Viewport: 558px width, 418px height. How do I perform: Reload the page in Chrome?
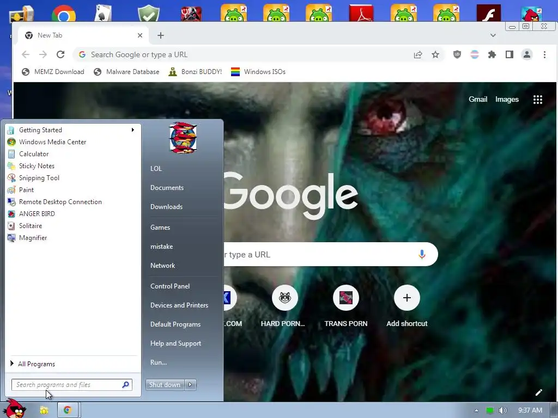pos(60,54)
